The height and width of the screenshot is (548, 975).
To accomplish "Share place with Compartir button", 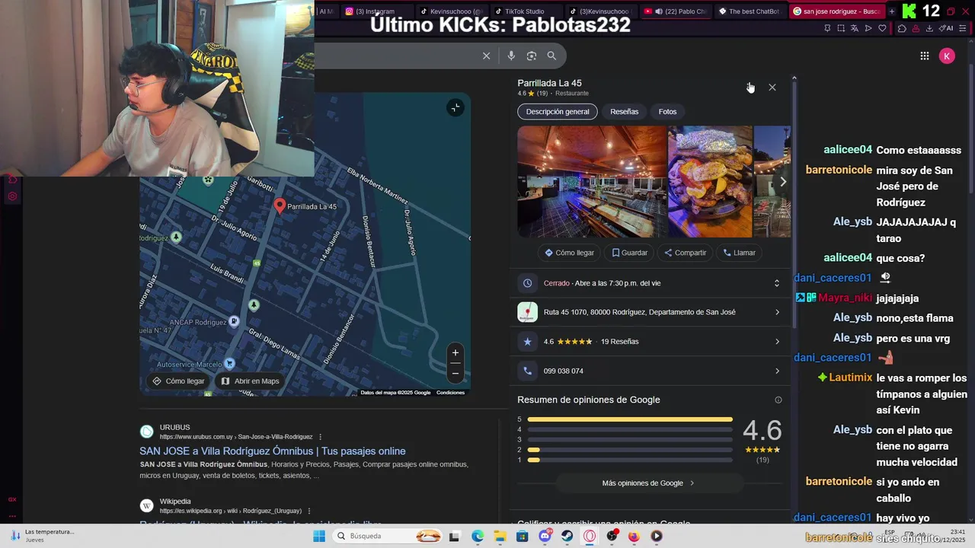I will coord(685,253).
